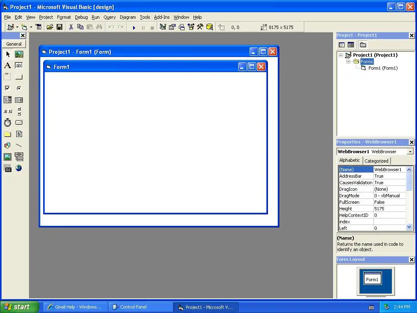The height and width of the screenshot is (313, 417).
Task: Select the DriveListBox control tool
Action: (19, 122)
